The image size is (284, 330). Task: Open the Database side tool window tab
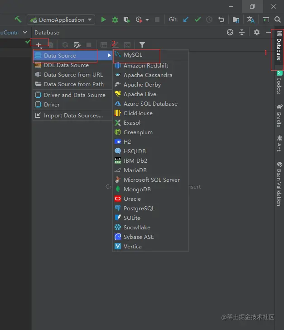click(279, 46)
